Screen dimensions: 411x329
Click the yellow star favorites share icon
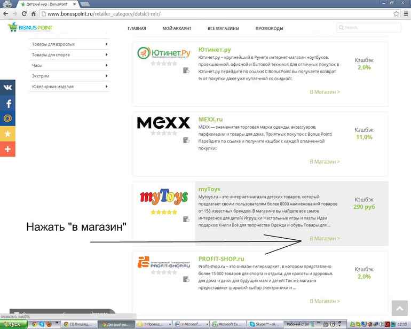coord(7,134)
